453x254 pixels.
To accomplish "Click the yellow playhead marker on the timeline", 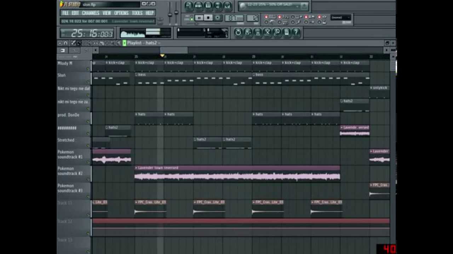I will click(162, 56).
